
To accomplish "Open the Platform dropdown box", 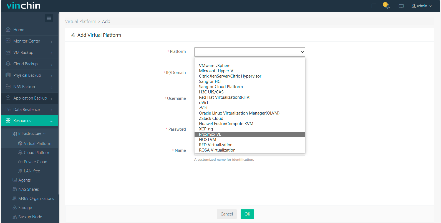I will tap(250, 52).
